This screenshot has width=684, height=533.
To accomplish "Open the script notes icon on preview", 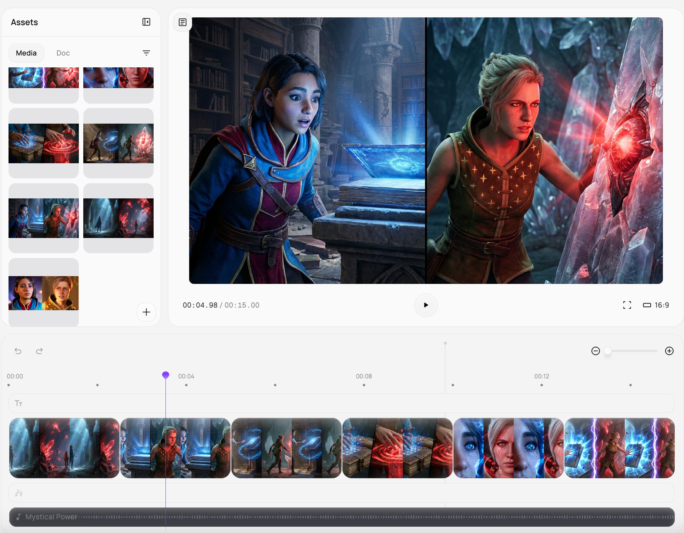I will coord(182,22).
